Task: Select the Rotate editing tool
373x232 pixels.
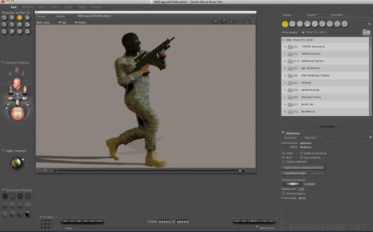Action: point(4,17)
